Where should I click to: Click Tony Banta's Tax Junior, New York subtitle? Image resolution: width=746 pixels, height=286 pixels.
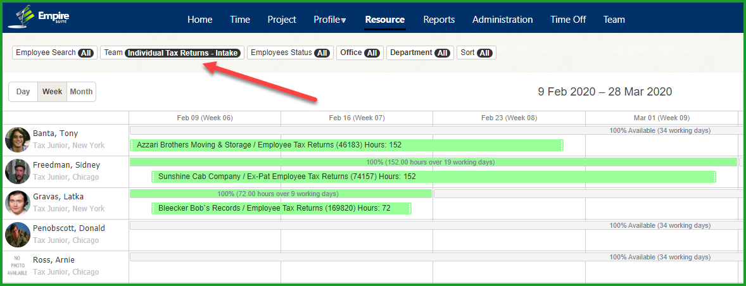[68, 146]
